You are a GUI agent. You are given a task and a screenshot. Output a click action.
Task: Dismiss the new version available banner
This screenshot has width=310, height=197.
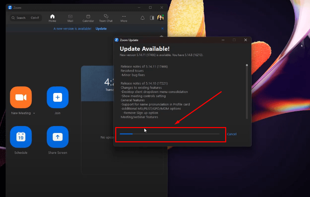tap(162, 29)
